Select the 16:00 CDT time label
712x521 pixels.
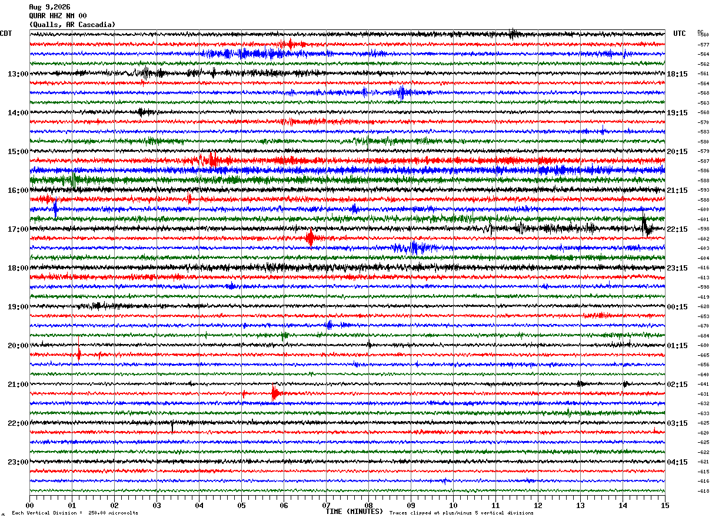18,191
